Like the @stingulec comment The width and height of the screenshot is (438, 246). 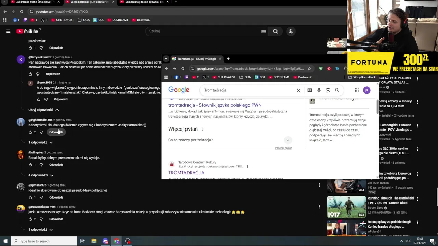click(30, 165)
